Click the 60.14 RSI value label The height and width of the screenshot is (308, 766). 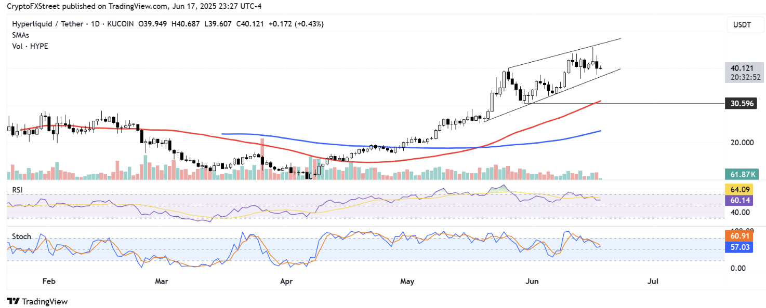[x=741, y=199]
